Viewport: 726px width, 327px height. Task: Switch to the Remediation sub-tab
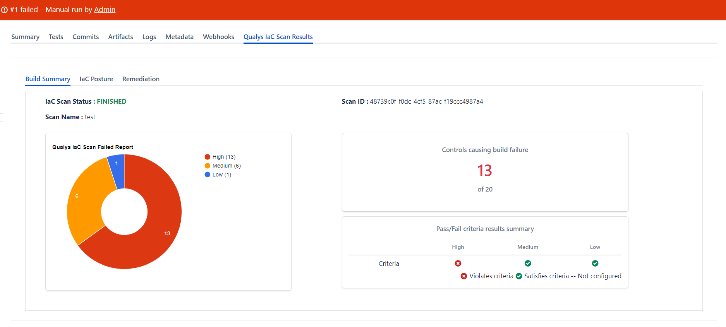coord(141,79)
